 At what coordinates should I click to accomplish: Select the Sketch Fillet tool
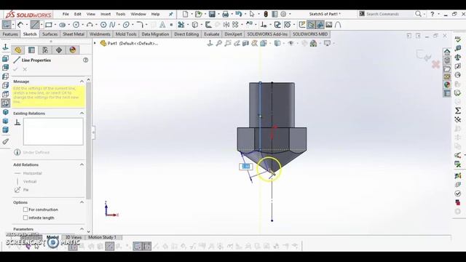coord(140,25)
